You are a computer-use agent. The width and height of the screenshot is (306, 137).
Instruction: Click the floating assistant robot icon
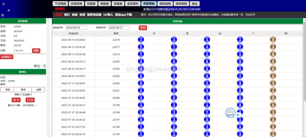(x=230, y=113)
